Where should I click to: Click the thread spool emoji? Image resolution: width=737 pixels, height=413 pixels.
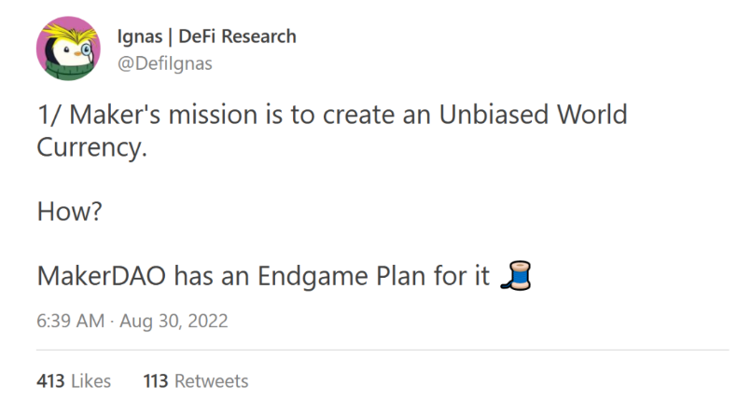click(x=516, y=276)
